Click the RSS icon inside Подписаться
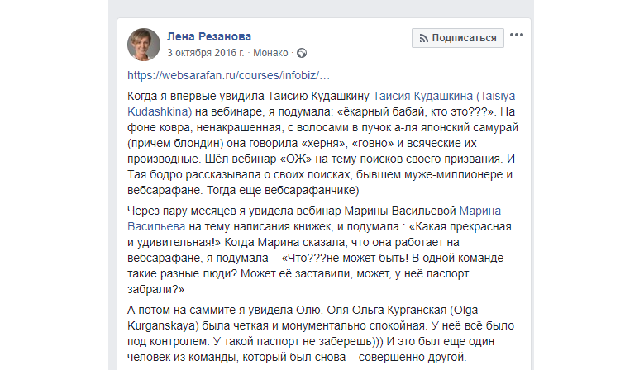Viewport: 644px width, 370px height. coord(422,38)
